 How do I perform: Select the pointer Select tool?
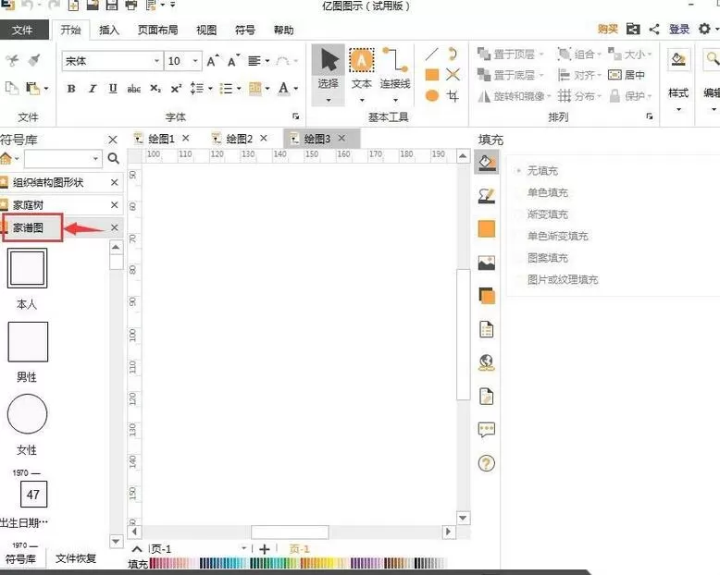pyautogui.click(x=329, y=75)
